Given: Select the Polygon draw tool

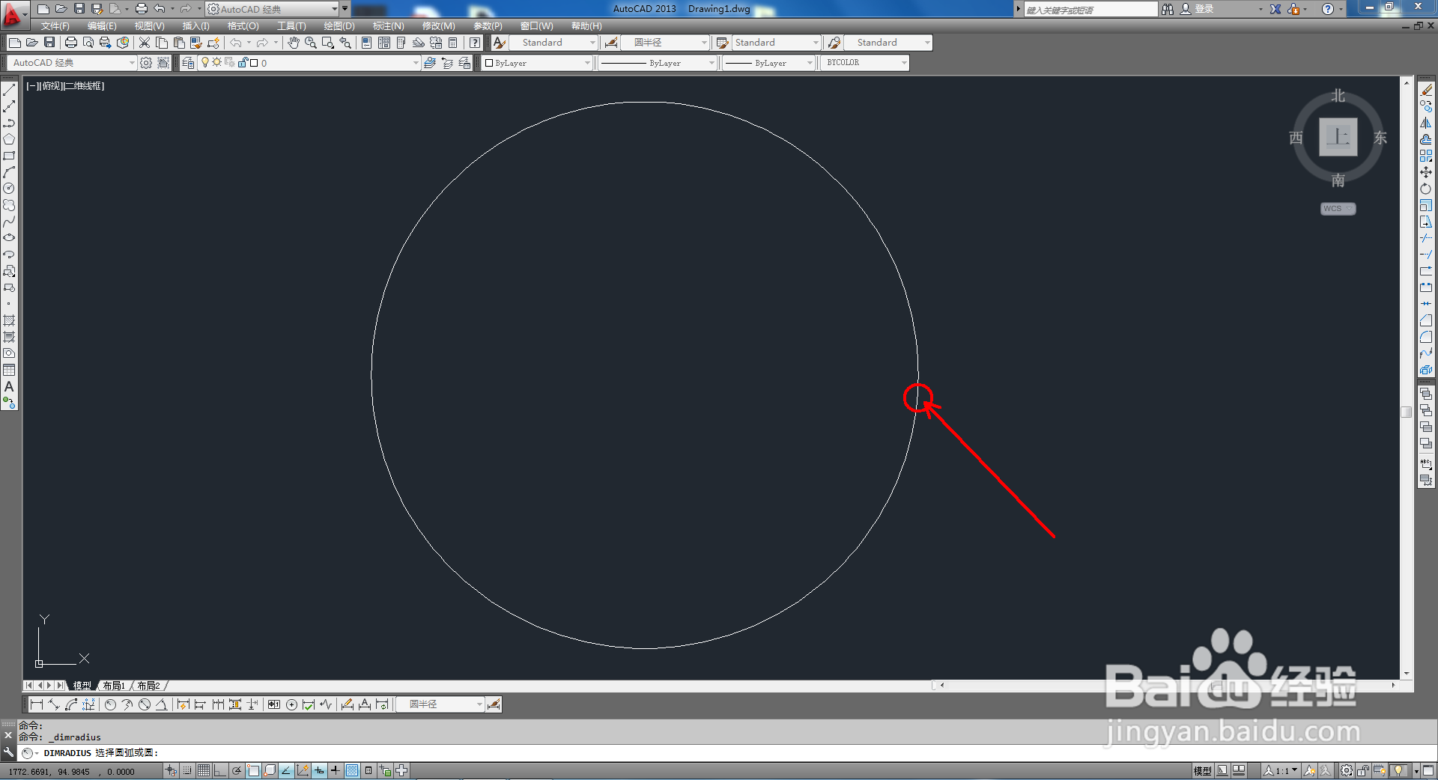Looking at the screenshot, I should point(9,139).
